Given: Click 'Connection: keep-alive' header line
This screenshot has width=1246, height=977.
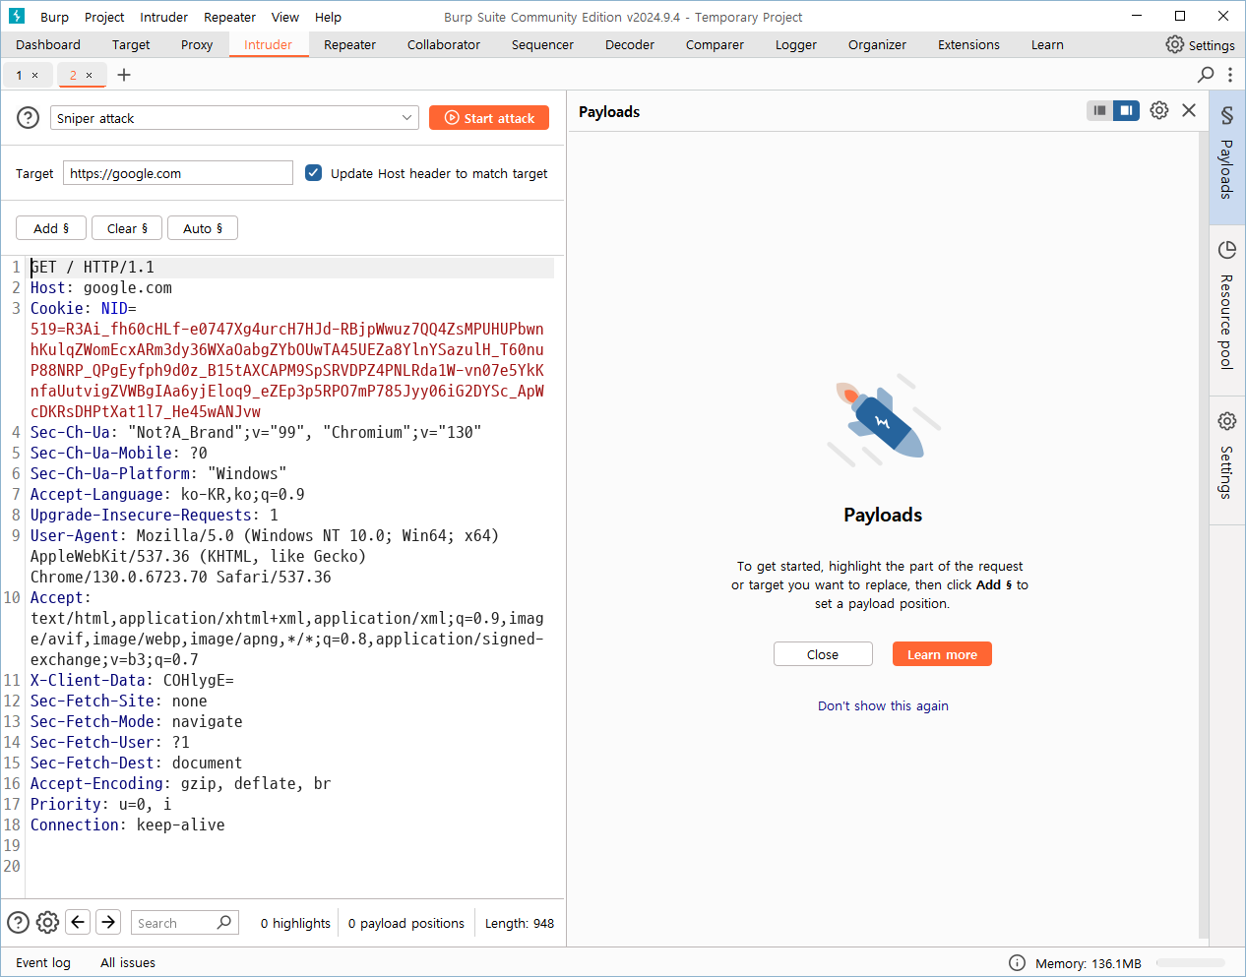Looking at the screenshot, I should 128,825.
